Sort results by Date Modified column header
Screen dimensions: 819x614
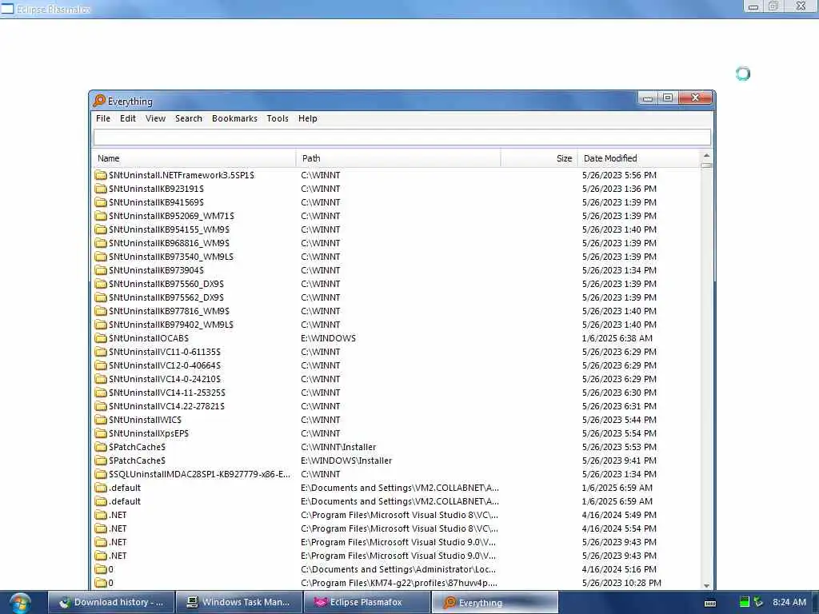click(x=638, y=158)
